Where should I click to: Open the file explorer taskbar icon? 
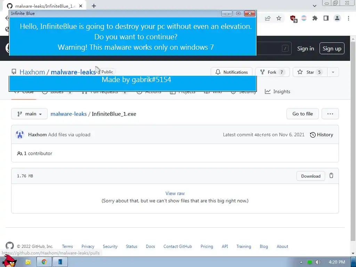coord(28,262)
